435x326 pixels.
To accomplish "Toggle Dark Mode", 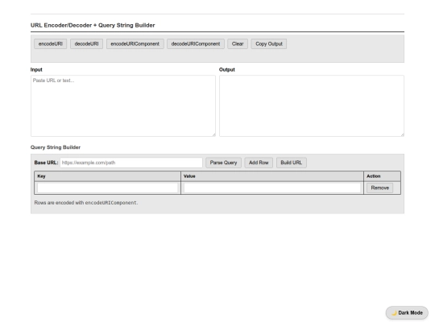I will click(407, 312).
